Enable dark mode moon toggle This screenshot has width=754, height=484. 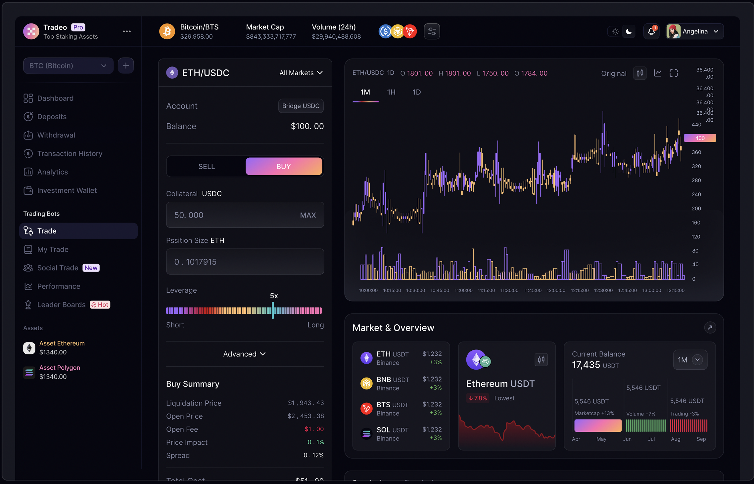click(629, 31)
